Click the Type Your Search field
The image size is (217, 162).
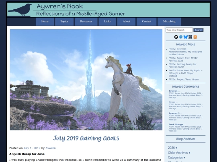179,30
